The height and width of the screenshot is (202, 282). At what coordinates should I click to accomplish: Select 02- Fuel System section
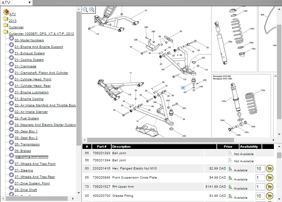pyautogui.click(x=27, y=118)
